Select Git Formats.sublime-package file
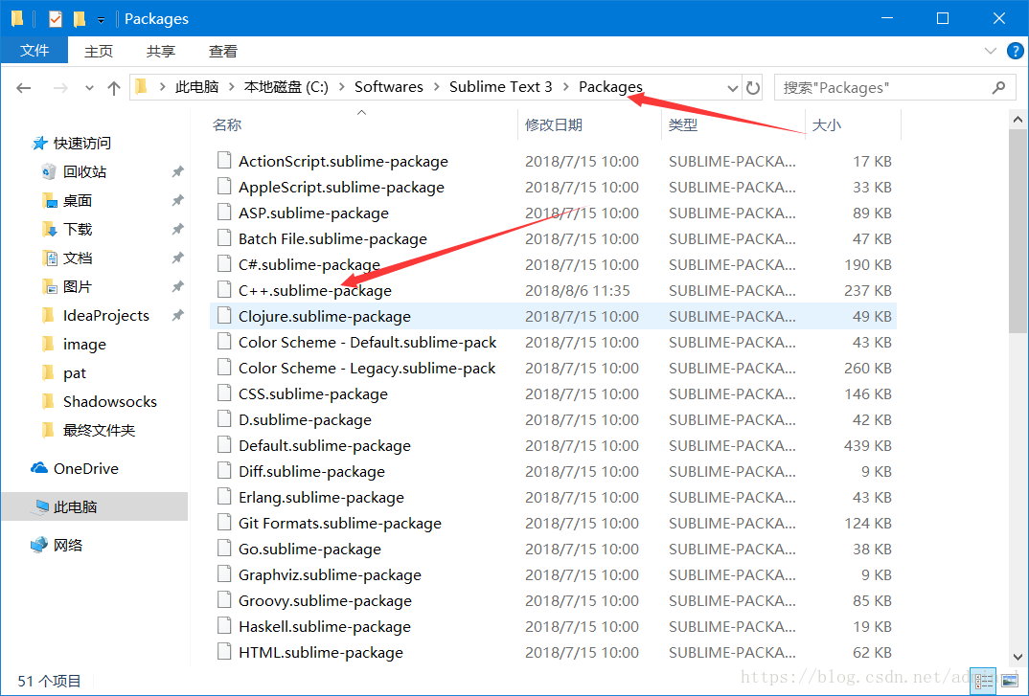 (x=340, y=523)
